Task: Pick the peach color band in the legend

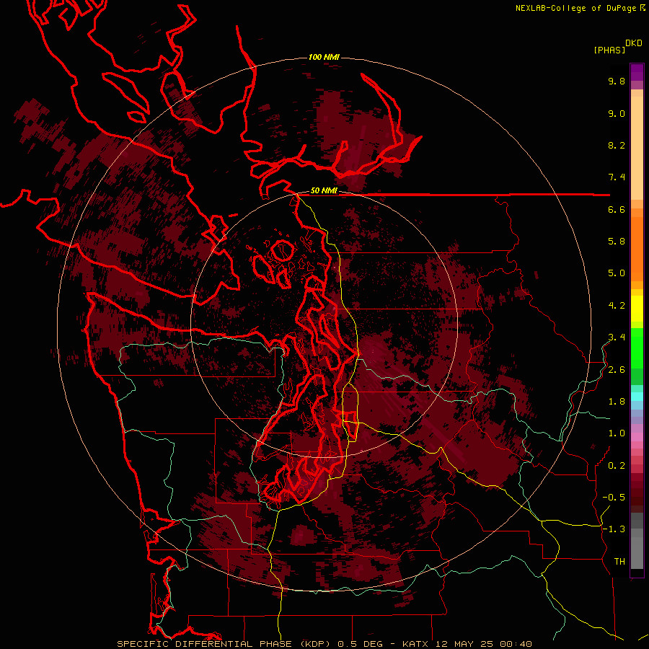Action: tap(637, 148)
